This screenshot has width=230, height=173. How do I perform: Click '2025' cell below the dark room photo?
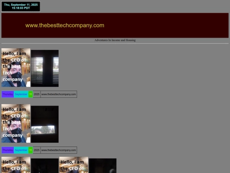37,150
